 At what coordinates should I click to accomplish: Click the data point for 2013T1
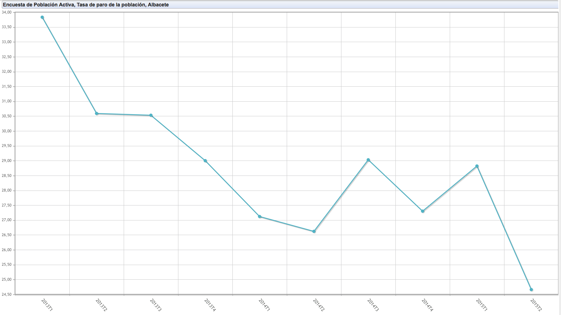point(42,17)
